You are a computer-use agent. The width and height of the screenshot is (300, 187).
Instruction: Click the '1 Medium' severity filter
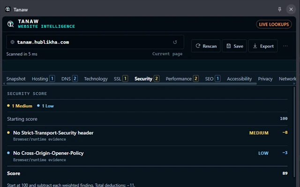click(x=20, y=106)
